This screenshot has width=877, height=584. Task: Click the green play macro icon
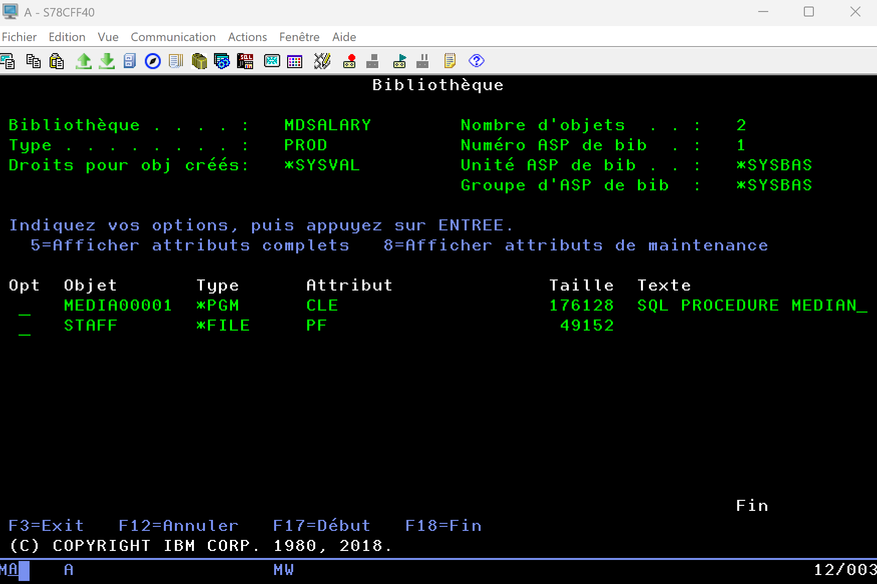(399, 61)
